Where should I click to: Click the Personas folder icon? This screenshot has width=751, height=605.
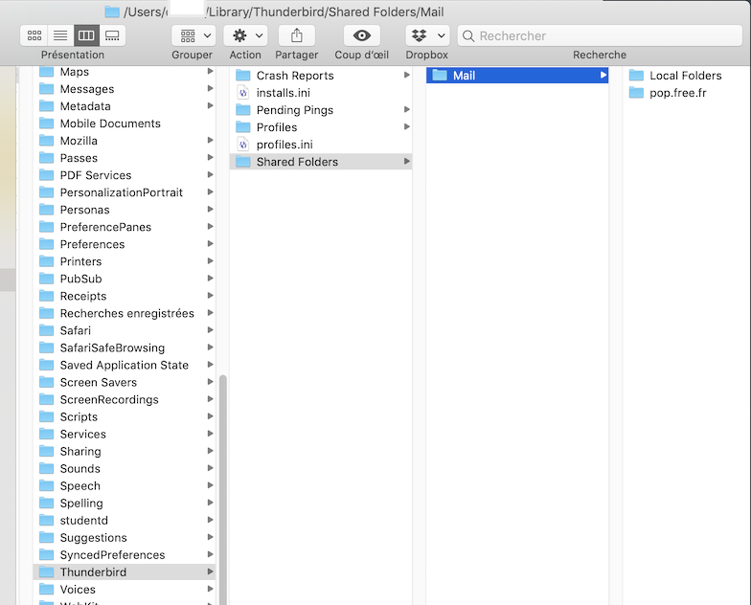[46, 209]
